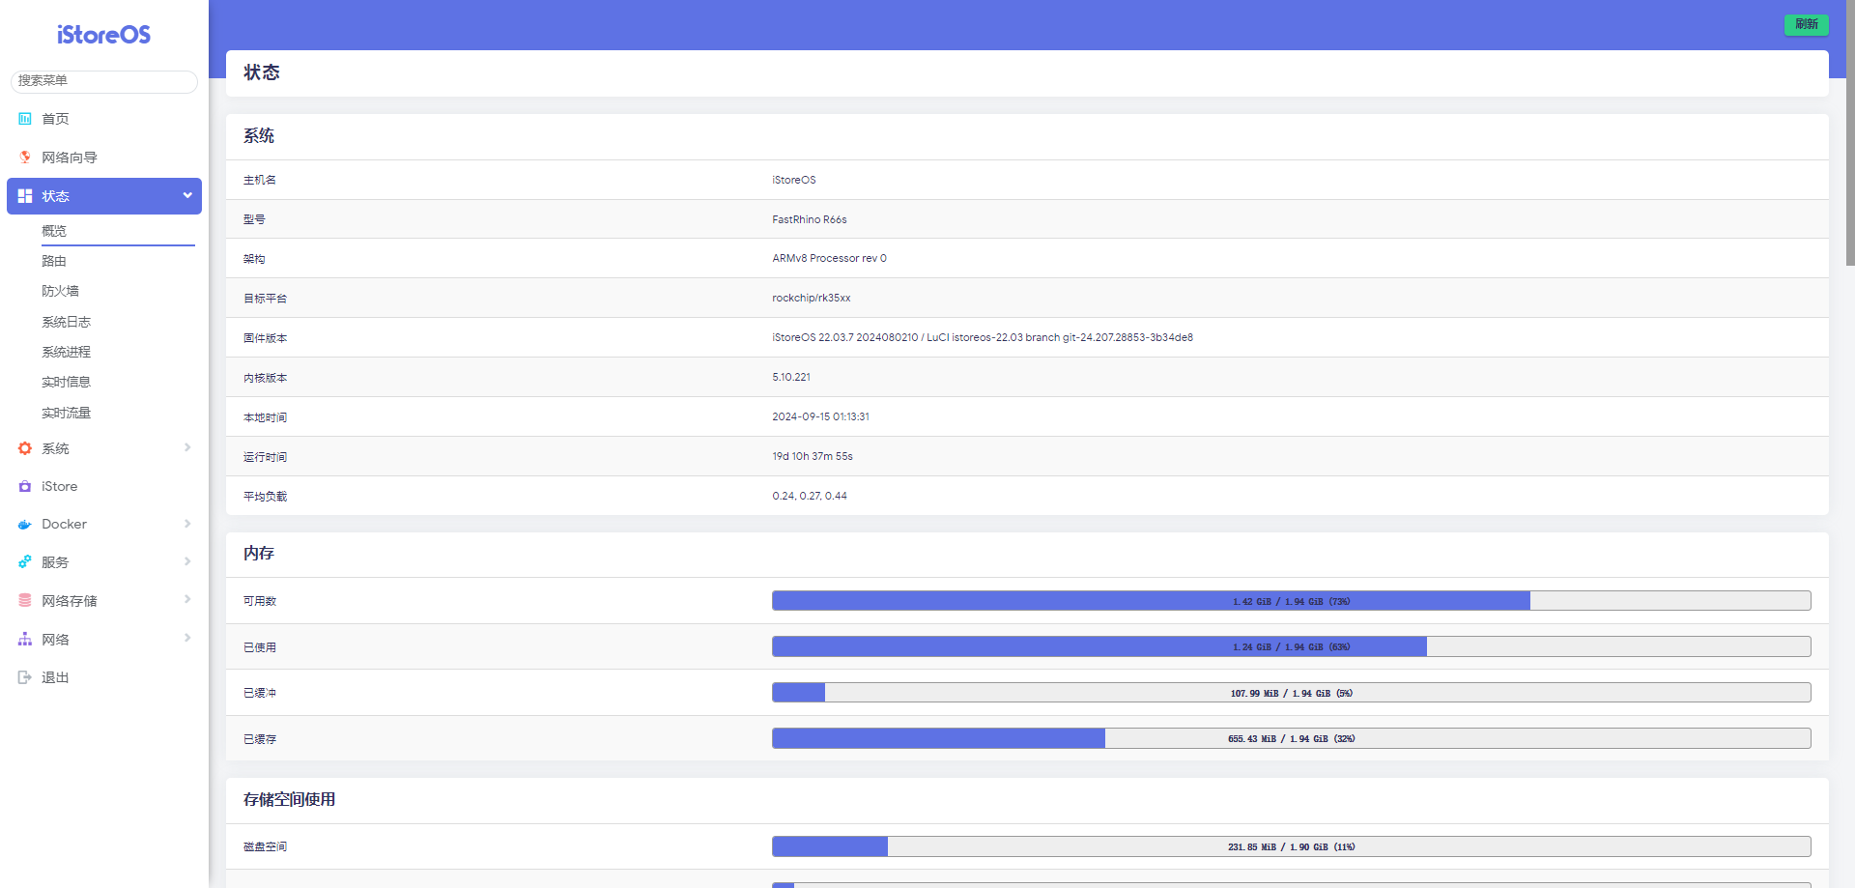Click the 已使用 memory progress bar

point(1291,646)
